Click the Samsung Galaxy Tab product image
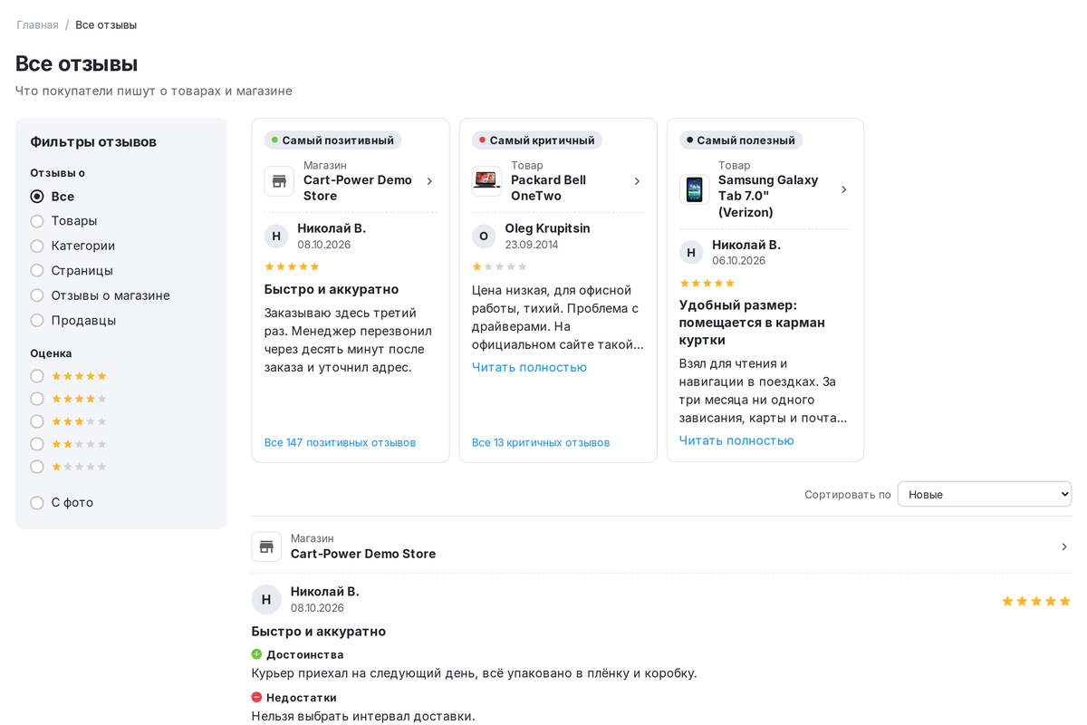This screenshot has height=725, width=1087. [694, 189]
